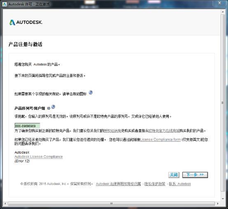Click the 关闭 button
This screenshot has width=228, height=209.
[174, 175]
